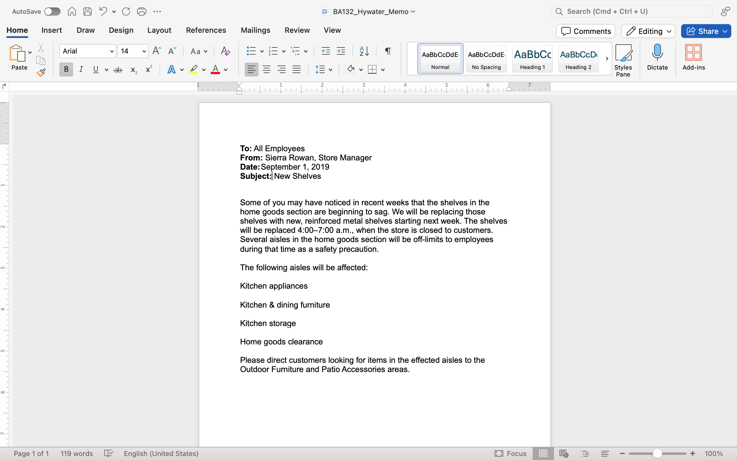The width and height of the screenshot is (737, 460).
Task: Increase the paragraph indent
Action: (341, 51)
